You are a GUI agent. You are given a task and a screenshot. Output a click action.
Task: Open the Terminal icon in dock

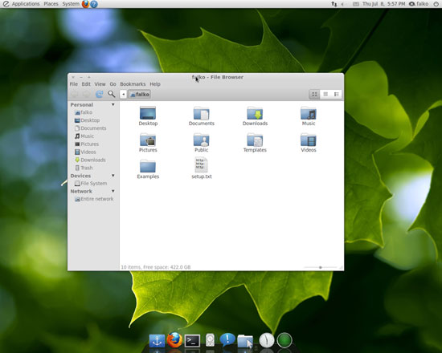pos(192,341)
